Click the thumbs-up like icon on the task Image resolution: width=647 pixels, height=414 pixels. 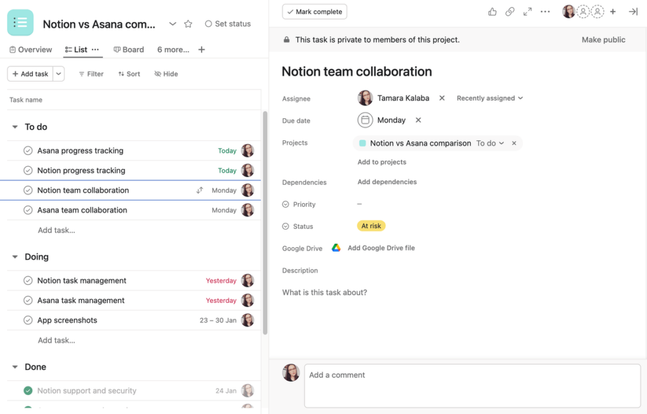click(x=492, y=11)
